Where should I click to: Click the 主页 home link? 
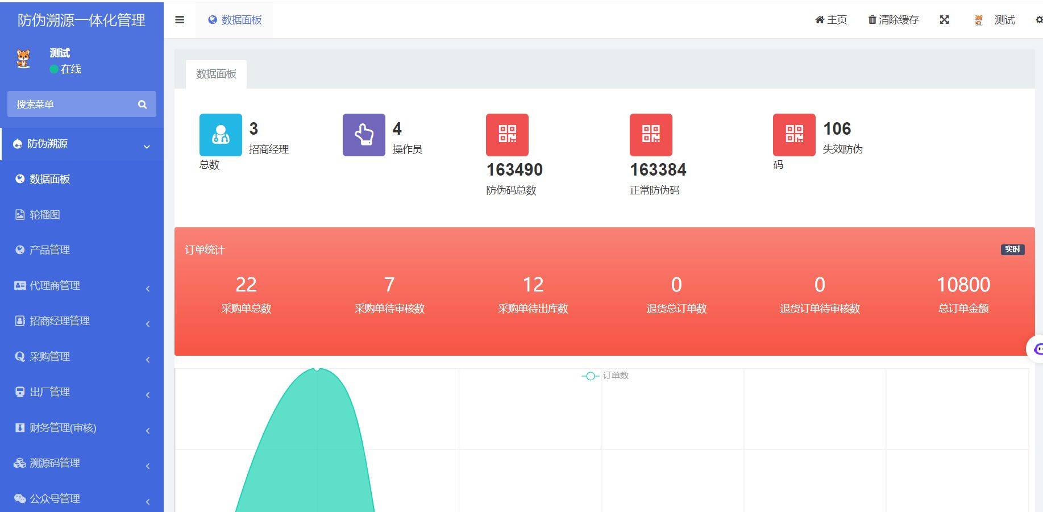[x=831, y=20]
